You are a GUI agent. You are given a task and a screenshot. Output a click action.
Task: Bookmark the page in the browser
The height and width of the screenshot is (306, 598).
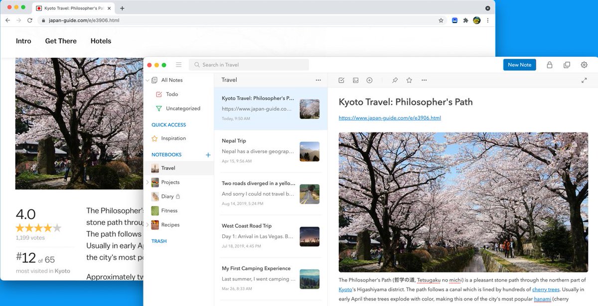(x=441, y=20)
